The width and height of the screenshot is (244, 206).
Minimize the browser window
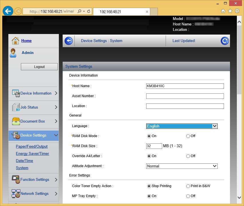click(218, 3)
